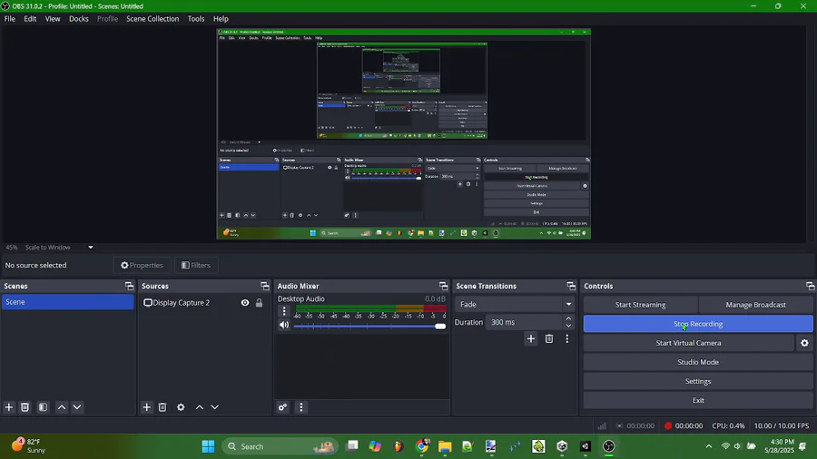
Task: Move scene up arrow
Action: [x=62, y=407]
